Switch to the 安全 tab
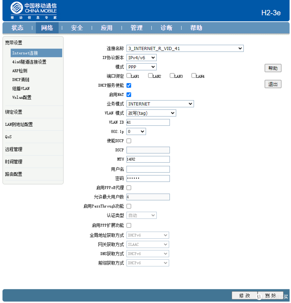The height and width of the screenshot is (303, 291). click(77, 28)
